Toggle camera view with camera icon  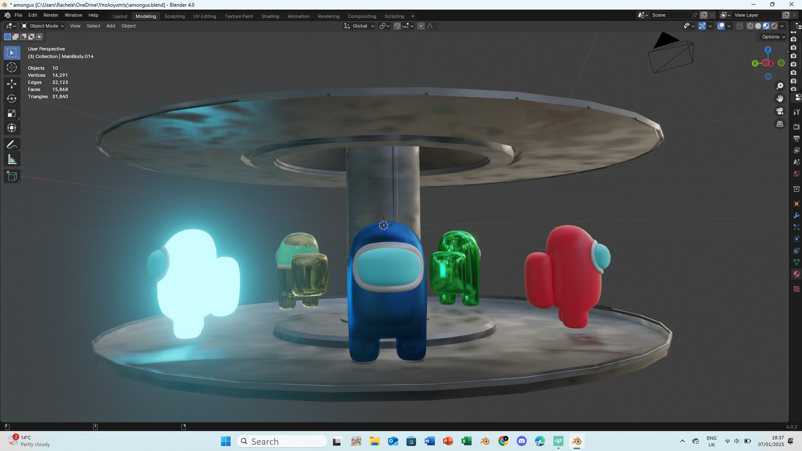[780, 111]
